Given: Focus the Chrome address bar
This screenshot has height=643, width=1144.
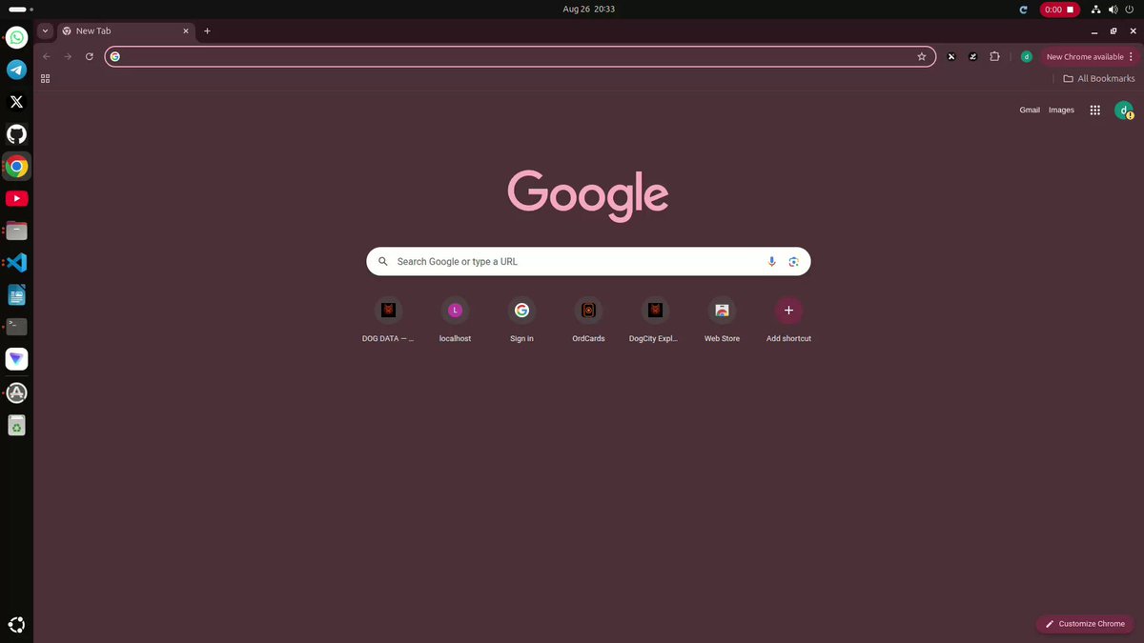Looking at the screenshot, I should point(520,57).
